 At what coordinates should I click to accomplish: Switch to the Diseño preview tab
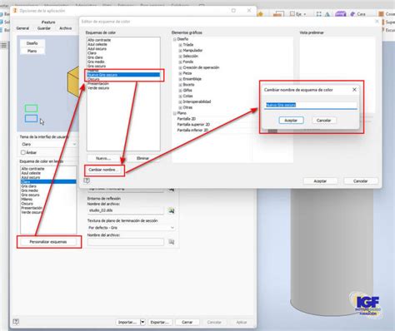pos(32,43)
